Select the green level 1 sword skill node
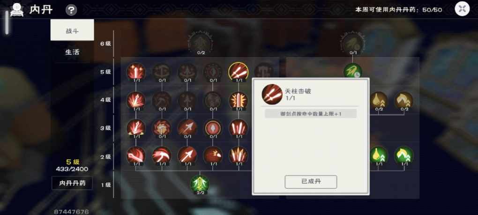The height and width of the screenshot is (215, 478). [200, 184]
